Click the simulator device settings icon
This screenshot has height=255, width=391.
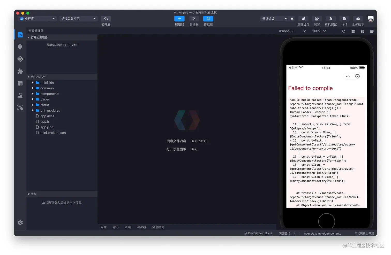pos(363,31)
